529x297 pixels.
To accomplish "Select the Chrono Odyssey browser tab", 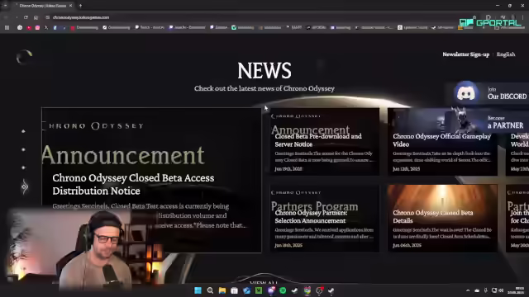I will [x=43, y=6].
